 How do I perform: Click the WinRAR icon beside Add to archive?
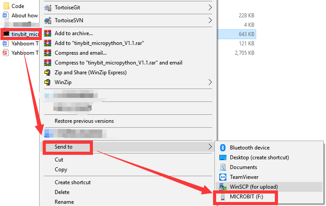point(48,33)
